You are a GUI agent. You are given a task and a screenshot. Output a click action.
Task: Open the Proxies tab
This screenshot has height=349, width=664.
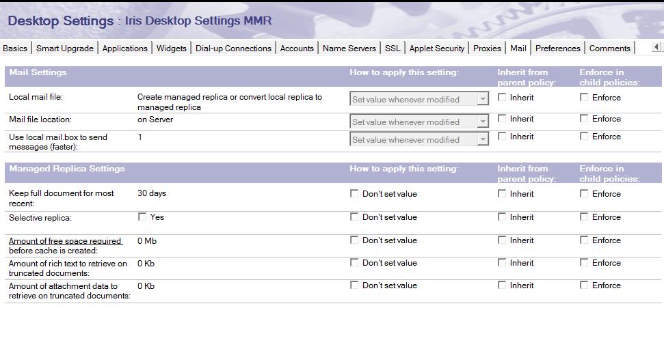[x=487, y=48]
